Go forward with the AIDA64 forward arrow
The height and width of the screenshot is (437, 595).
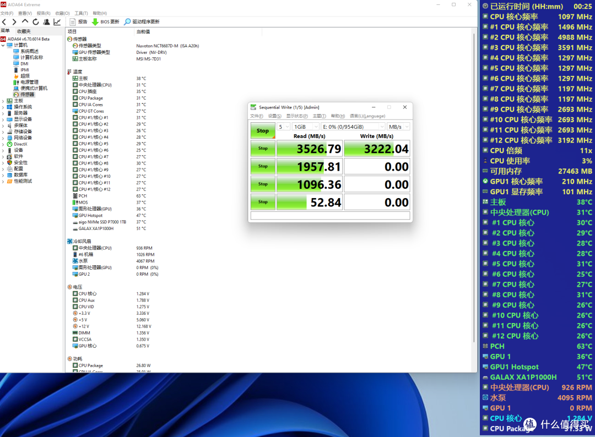(14, 22)
